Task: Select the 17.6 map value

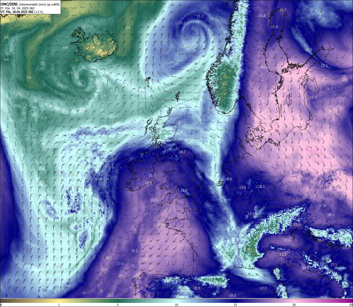Action: tap(120, 263)
